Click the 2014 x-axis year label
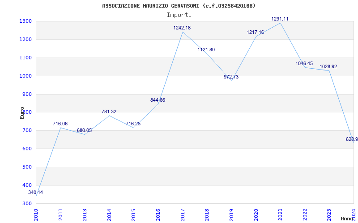The image size is (358, 223). pyautogui.click(x=109, y=215)
